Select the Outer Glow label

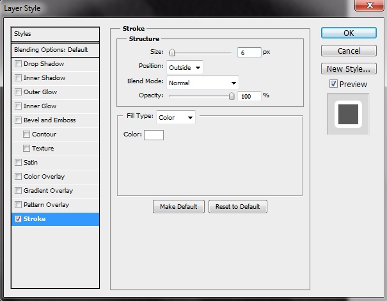40,92
